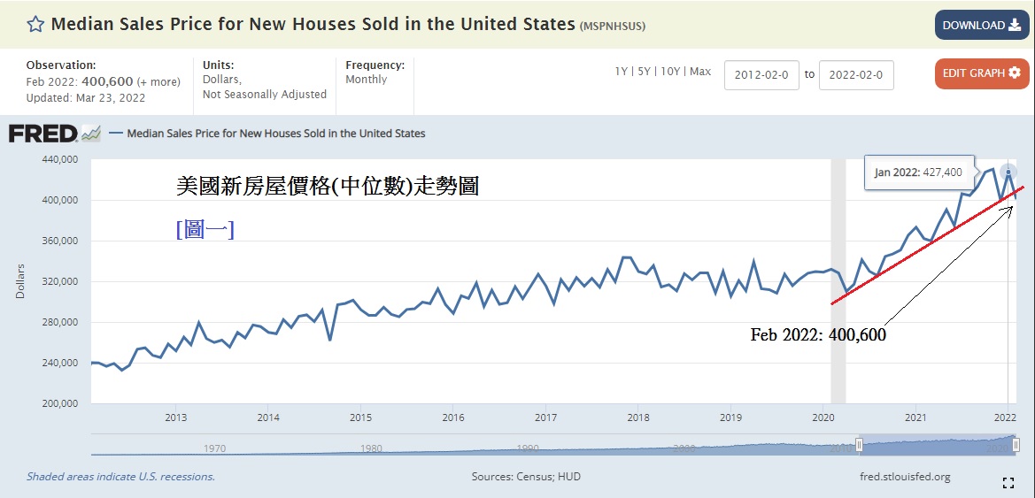Click the left handle of range slider
Viewport: 1035px width, 498px height.
(x=858, y=445)
